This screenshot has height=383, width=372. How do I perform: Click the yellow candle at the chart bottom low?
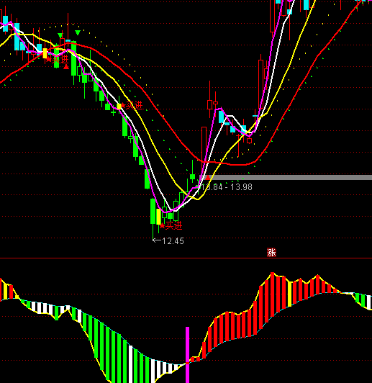159,217
